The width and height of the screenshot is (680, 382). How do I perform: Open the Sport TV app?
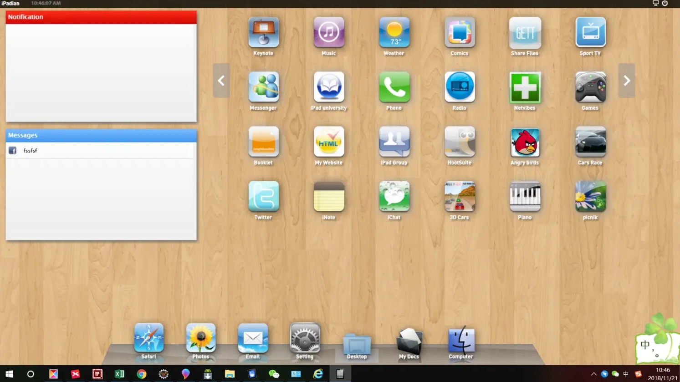[x=590, y=32]
